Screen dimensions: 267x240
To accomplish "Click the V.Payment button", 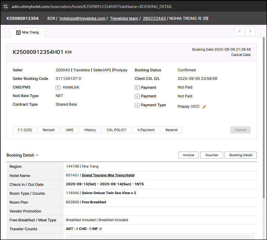I will point(146,130).
